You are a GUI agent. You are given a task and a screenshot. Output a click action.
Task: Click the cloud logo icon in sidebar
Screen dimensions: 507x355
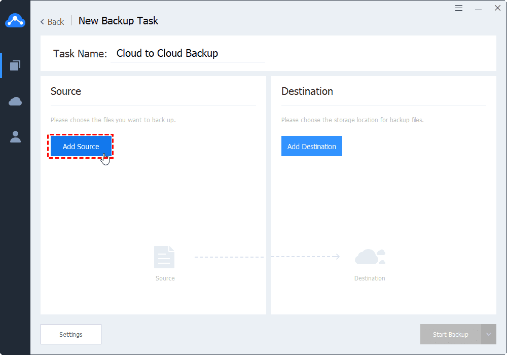[x=15, y=21]
